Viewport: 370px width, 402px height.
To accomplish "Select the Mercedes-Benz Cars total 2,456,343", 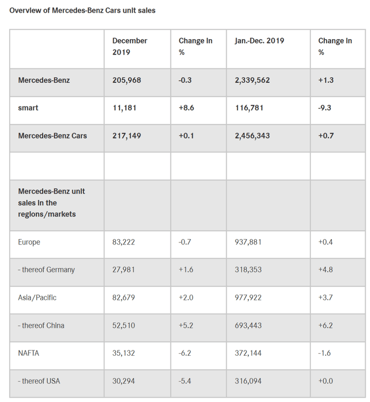I will (x=252, y=135).
